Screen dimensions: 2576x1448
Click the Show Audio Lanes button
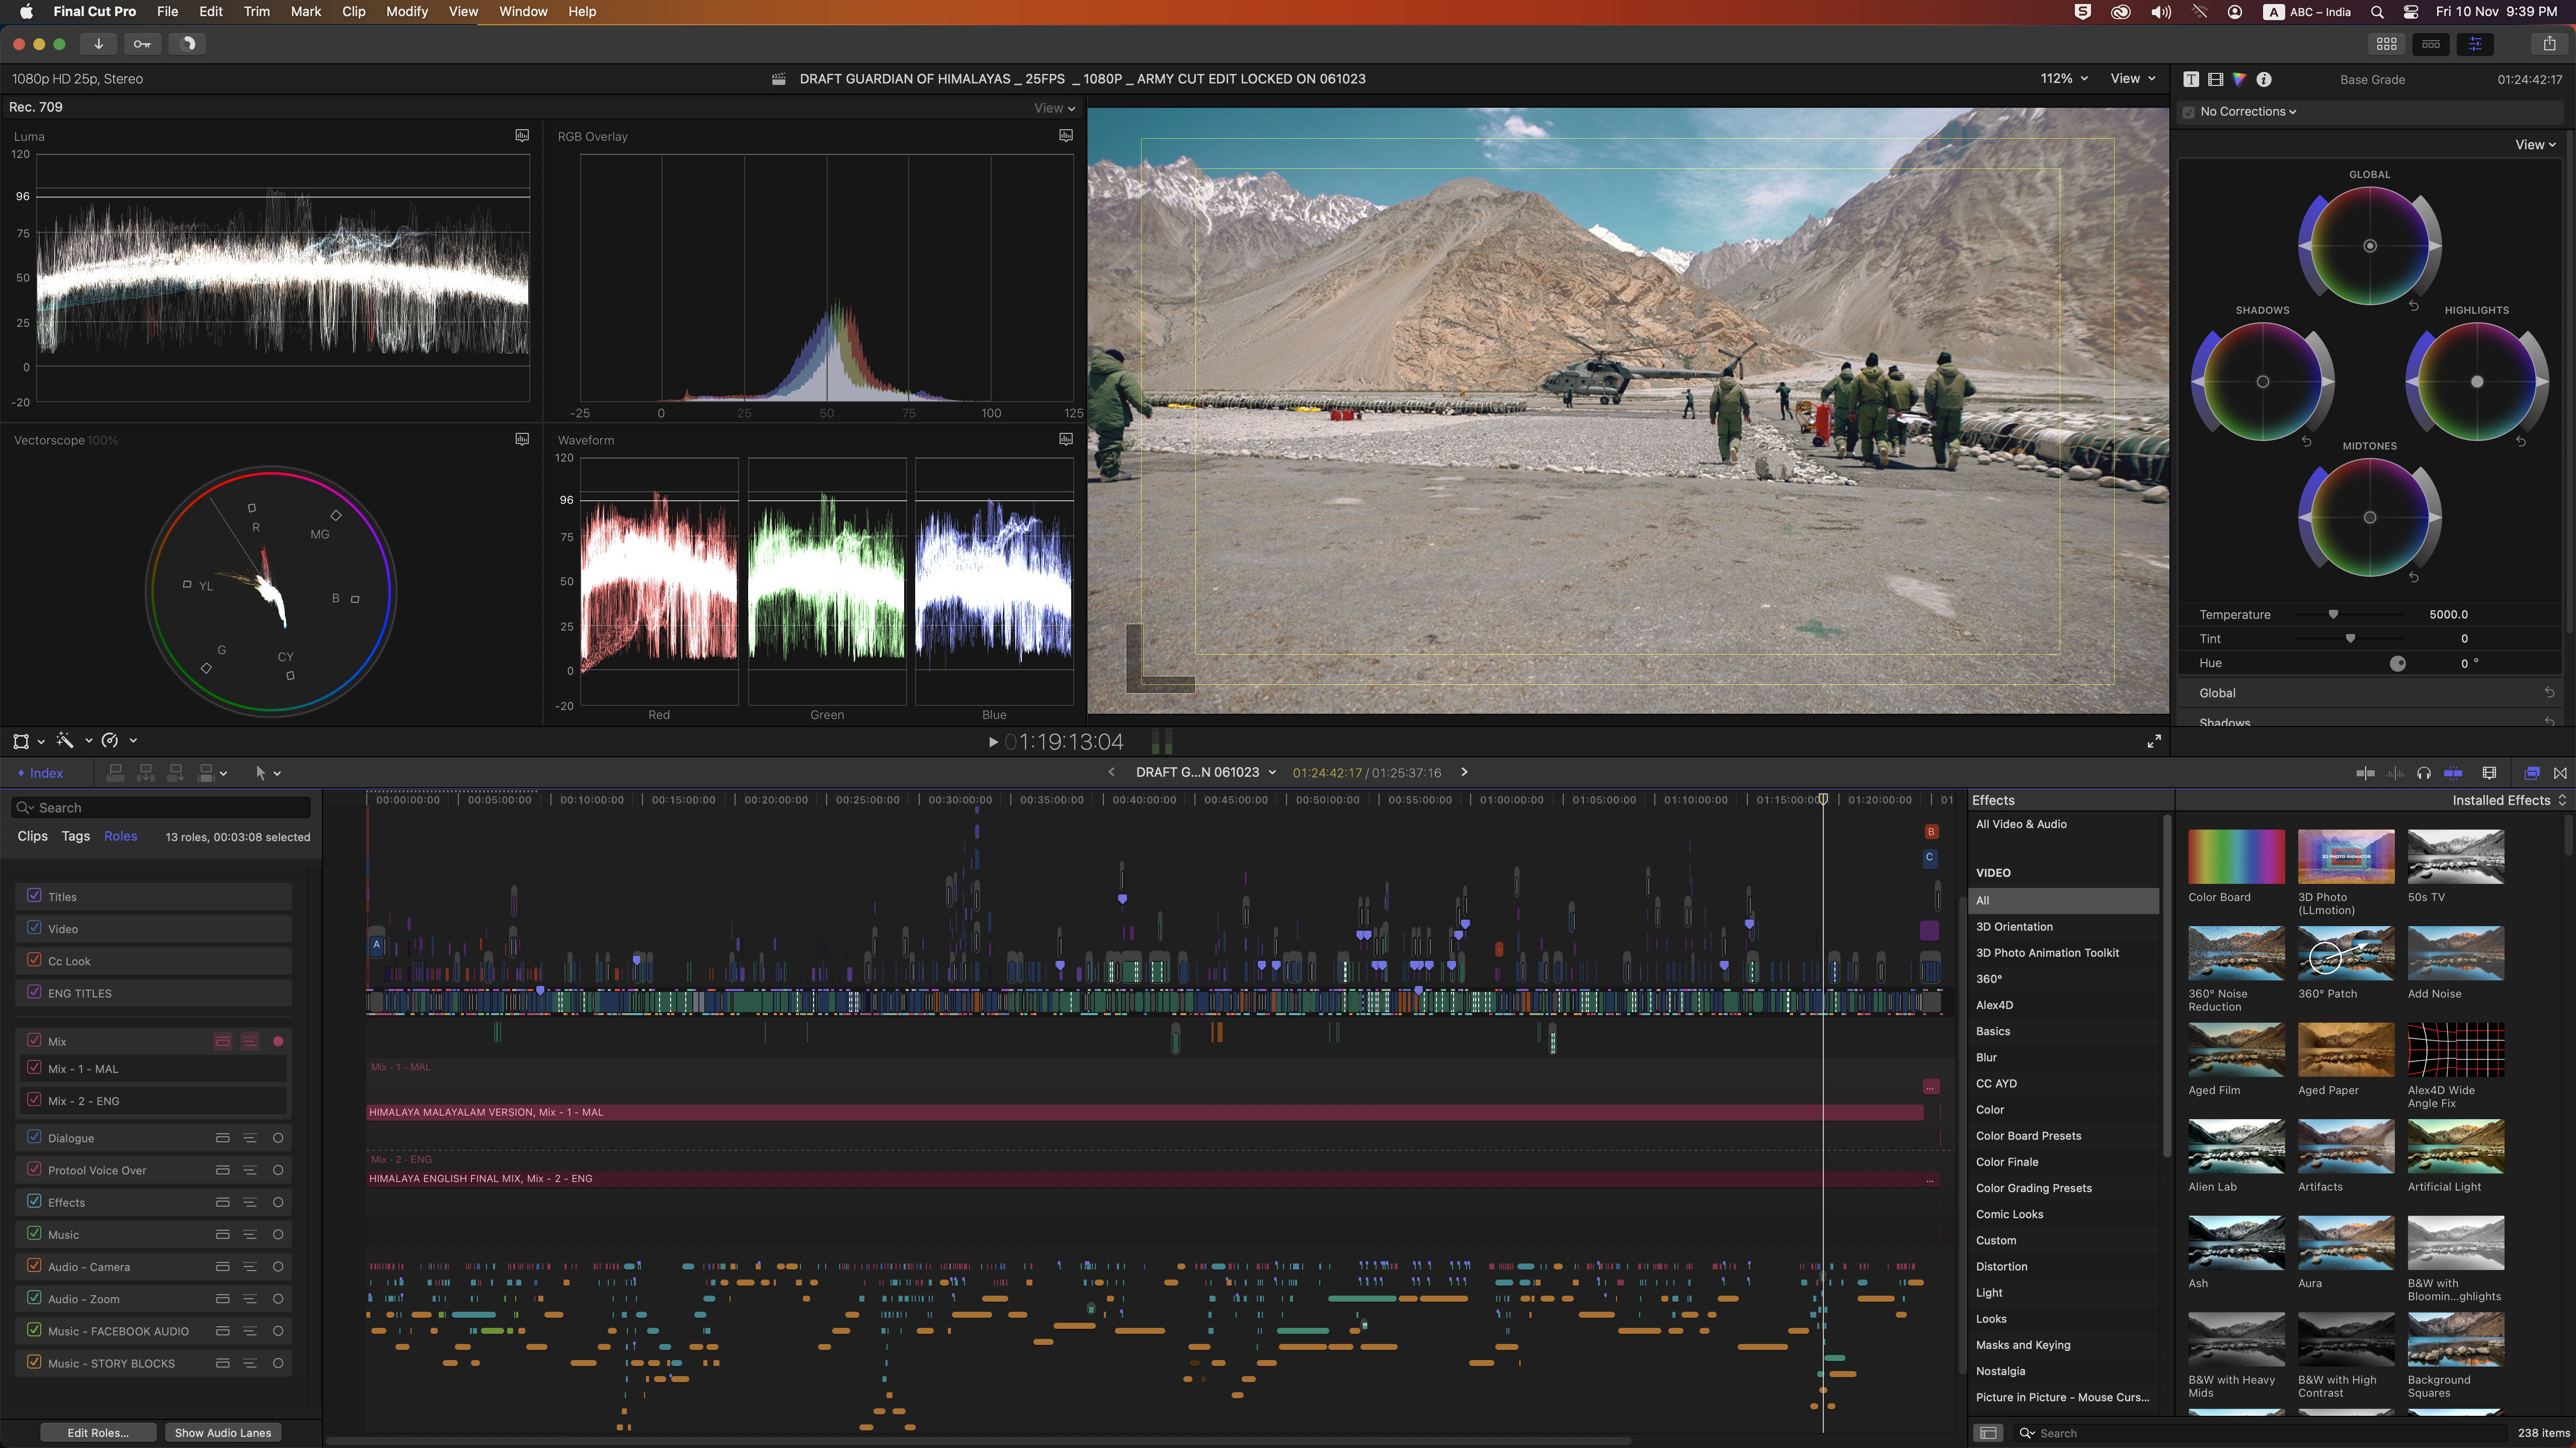223,1432
